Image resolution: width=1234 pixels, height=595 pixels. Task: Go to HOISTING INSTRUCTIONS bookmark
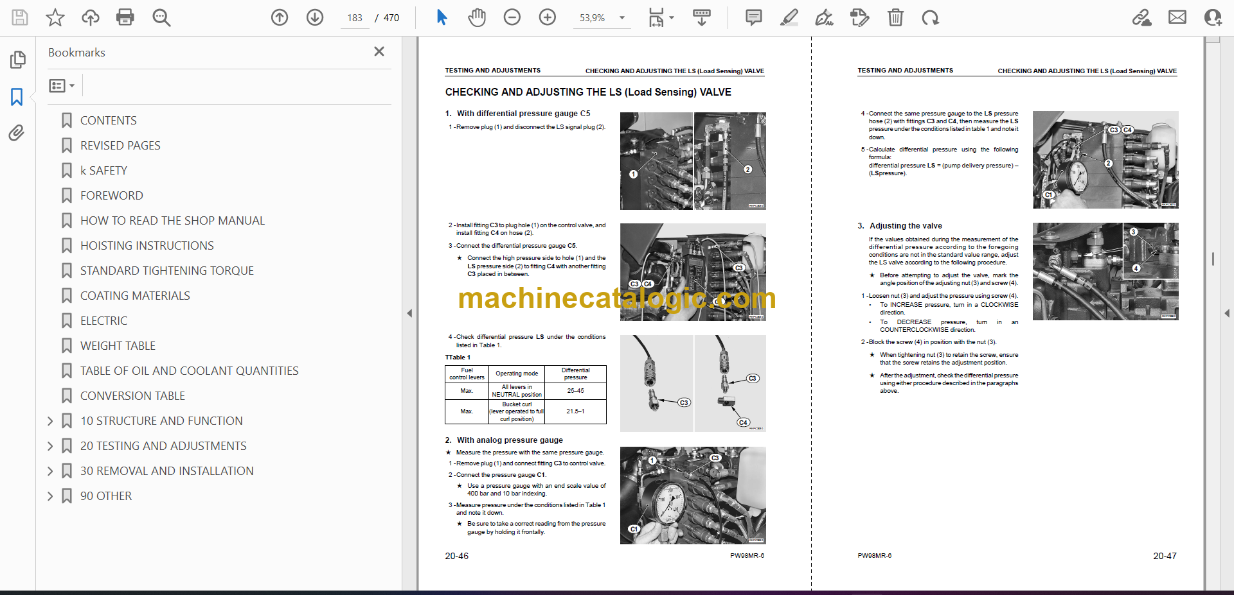click(x=147, y=246)
